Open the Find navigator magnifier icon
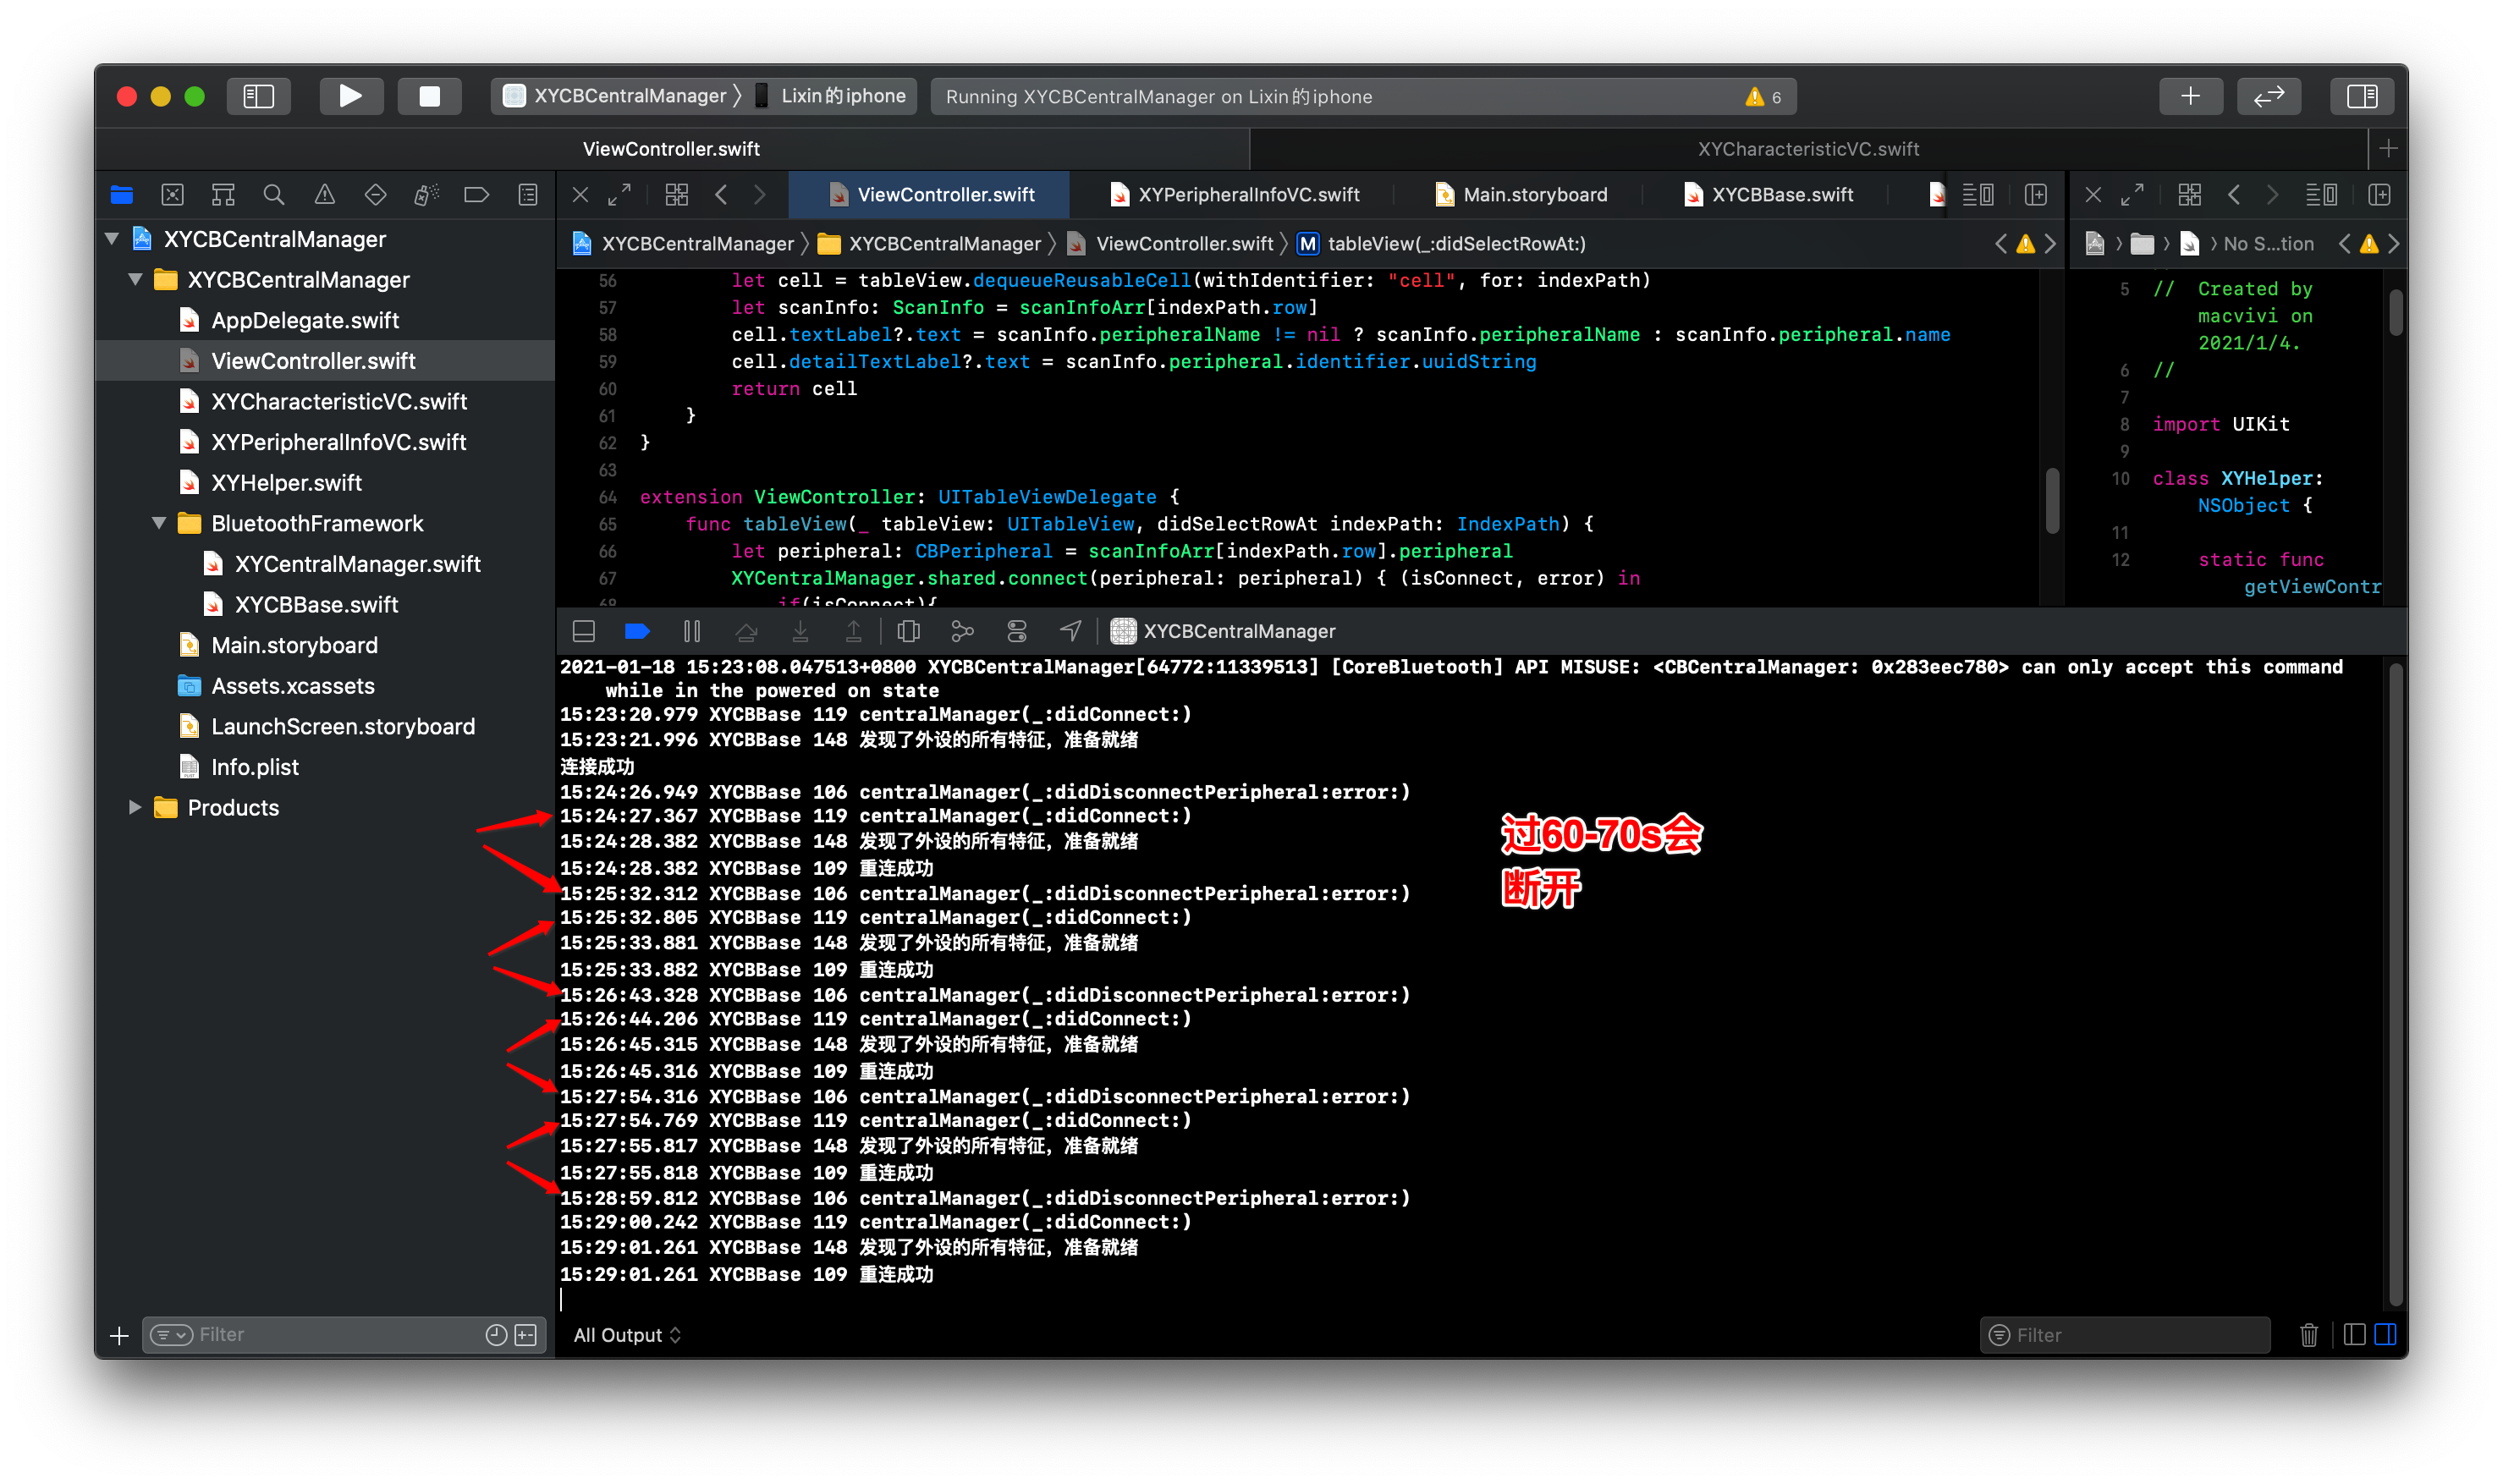The image size is (2503, 1484). pyautogui.click(x=273, y=194)
